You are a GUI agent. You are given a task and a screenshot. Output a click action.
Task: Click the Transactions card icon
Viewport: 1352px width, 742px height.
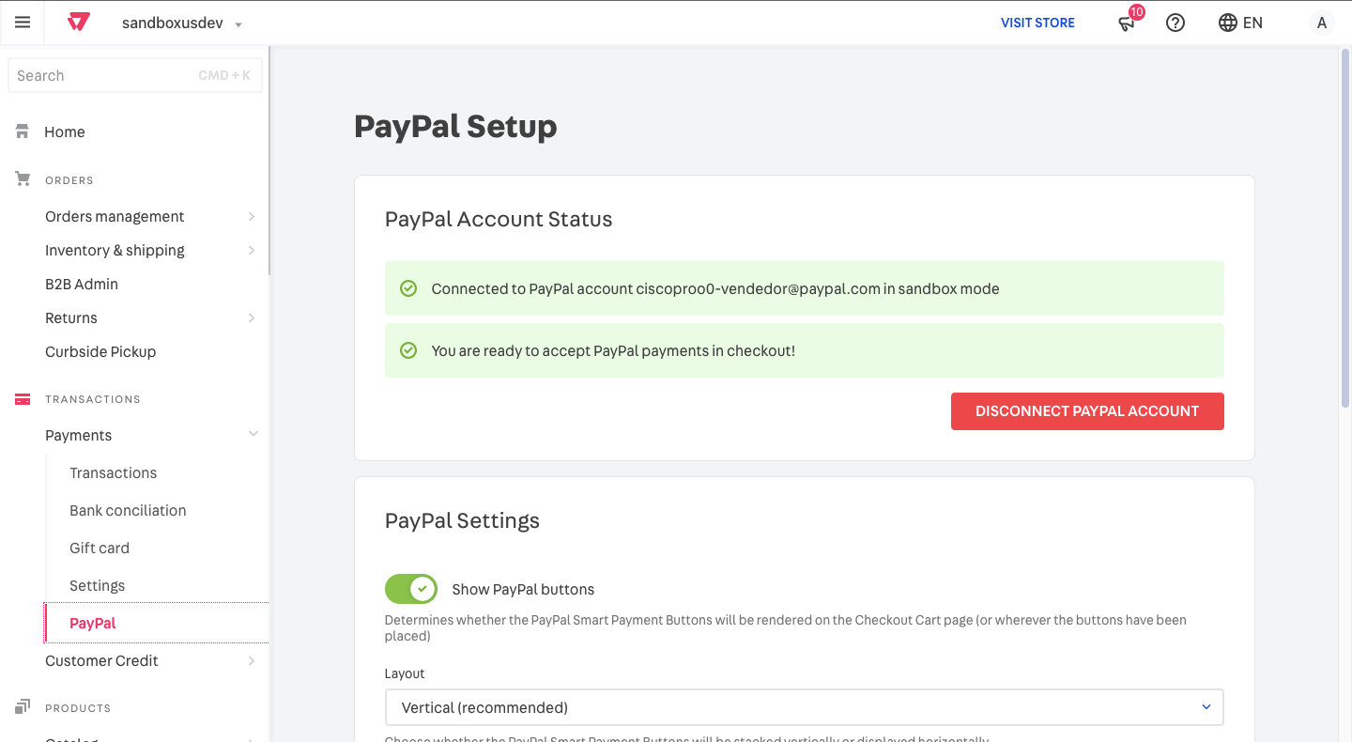coord(22,398)
